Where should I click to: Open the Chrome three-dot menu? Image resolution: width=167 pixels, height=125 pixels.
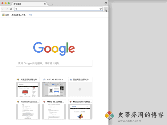[x=106, y=9]
